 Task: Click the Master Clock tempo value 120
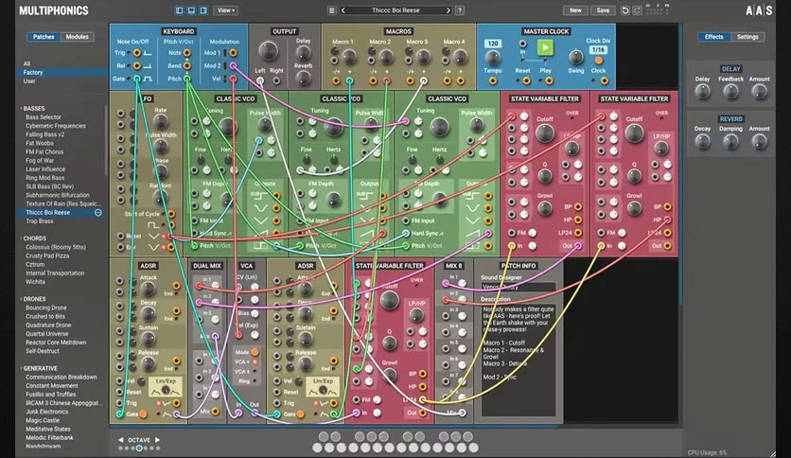point(493,44)
